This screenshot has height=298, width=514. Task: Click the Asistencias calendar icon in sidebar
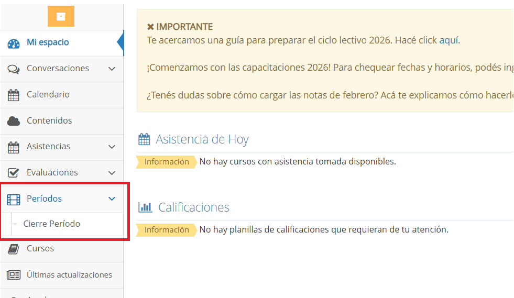point(14,147)
